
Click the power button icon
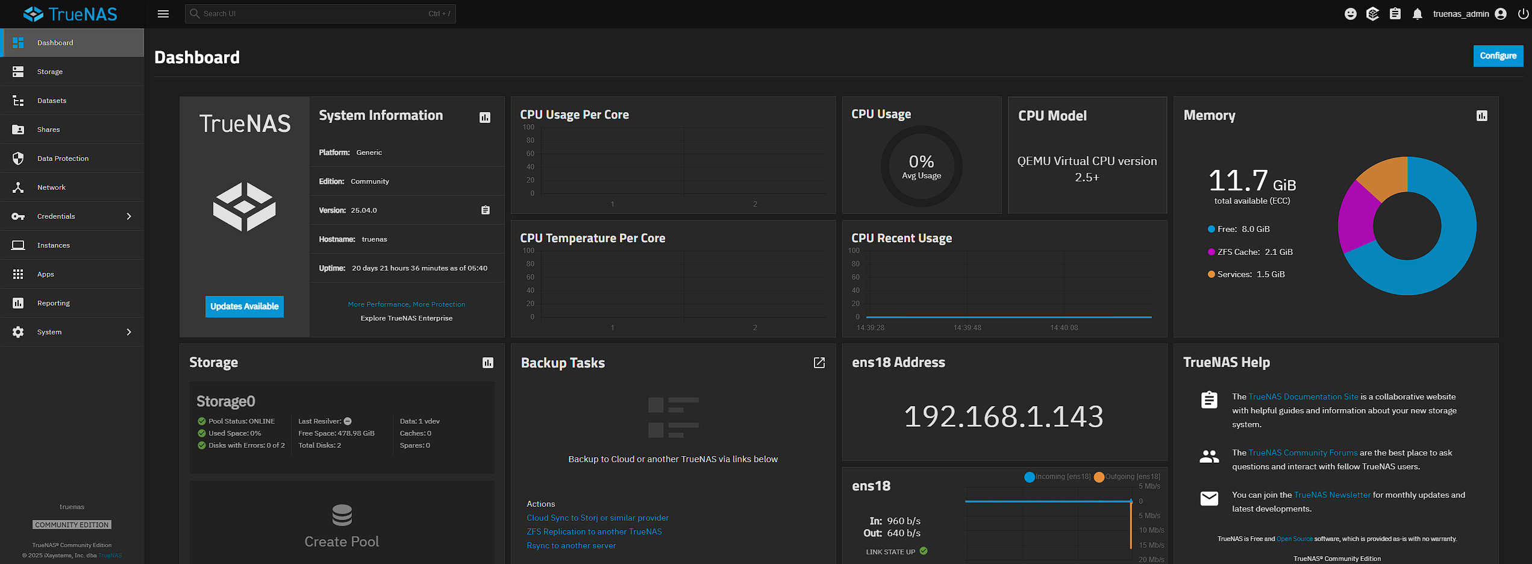pos(1523,14)
